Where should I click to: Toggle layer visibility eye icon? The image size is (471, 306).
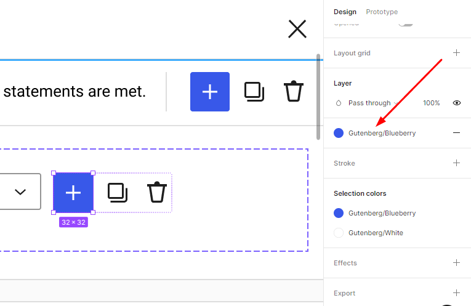[x=456, y=103]
